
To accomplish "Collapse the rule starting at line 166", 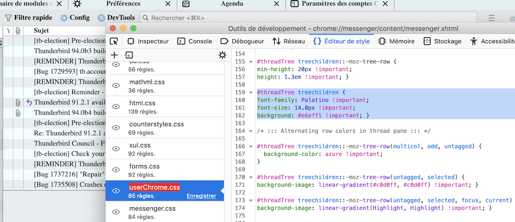I will 251,146.
